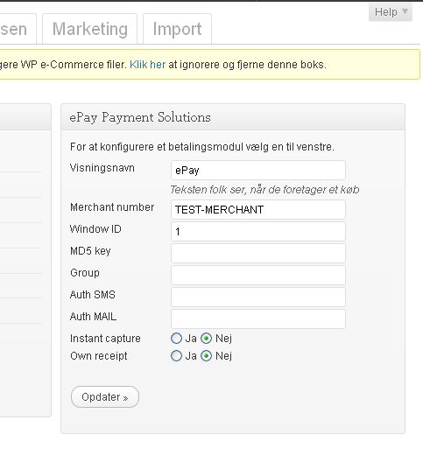
Task: Click the 'Merchant number' label
Action: tap(112, 207)
